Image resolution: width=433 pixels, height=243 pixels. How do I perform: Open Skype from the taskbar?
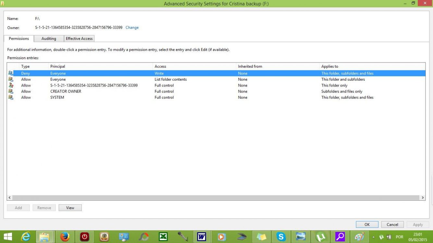coord(281,237)
